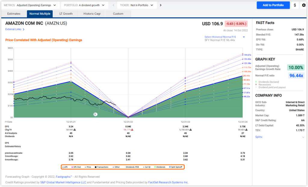Click the 10.00% earnings growth rate box
The width and height of the screenshot is (308, 187).
tap(296, 68)
